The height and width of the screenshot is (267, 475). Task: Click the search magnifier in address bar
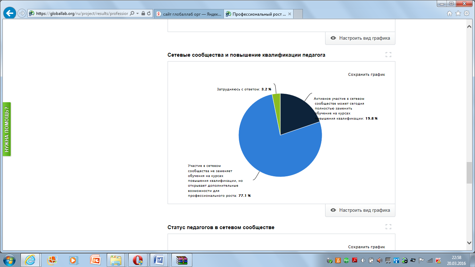pyautogui.click(x=132, y=14)
